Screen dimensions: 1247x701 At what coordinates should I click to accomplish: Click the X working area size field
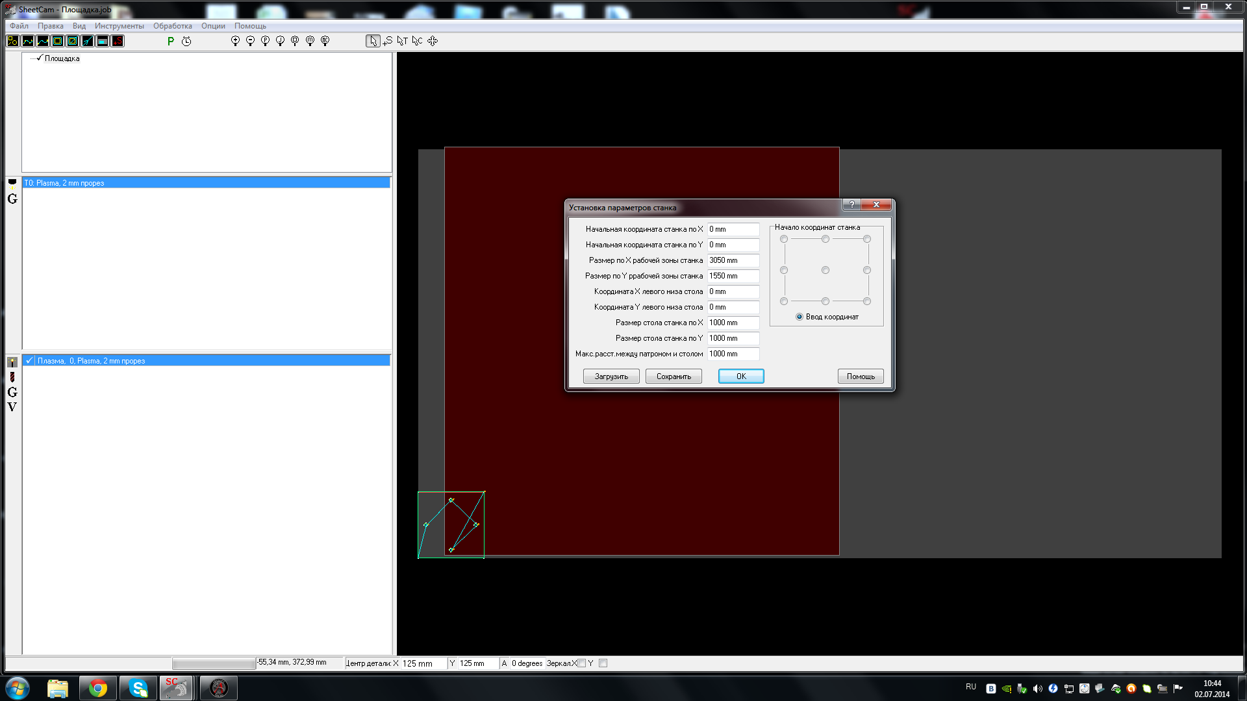click(733, 260)
